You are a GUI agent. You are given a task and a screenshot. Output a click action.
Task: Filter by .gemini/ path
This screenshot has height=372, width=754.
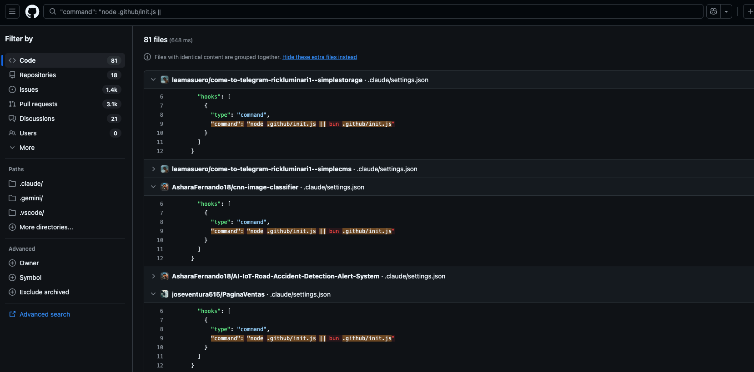pyautogui.click(x=64, y=198)
